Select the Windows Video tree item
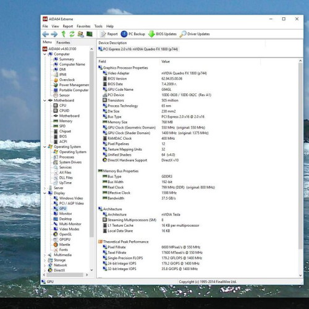 click(x=71, y=198)
